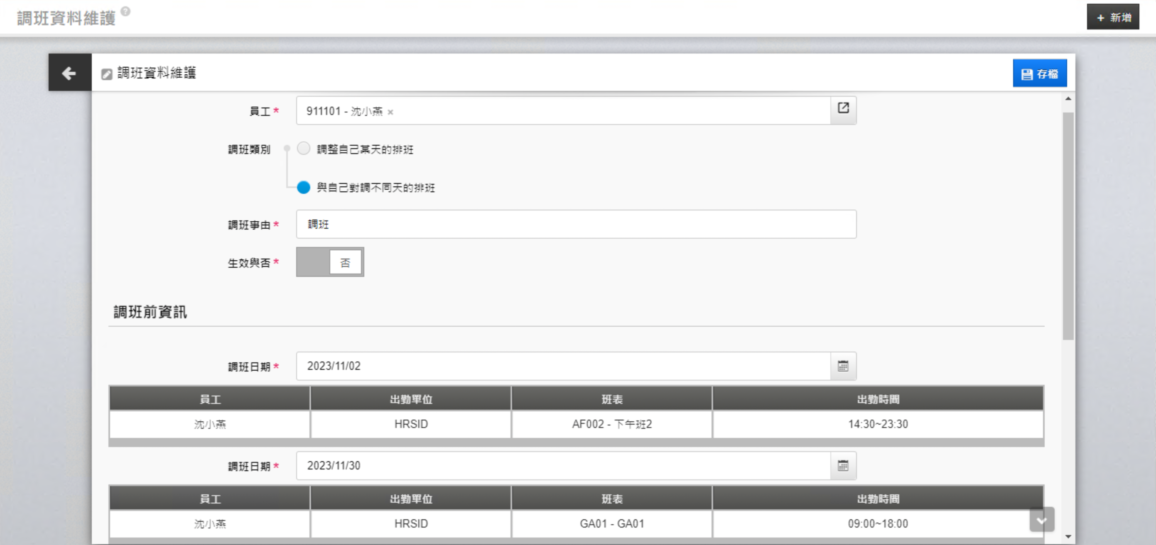Toggle the 生效與否 switch

click(330, 262)
